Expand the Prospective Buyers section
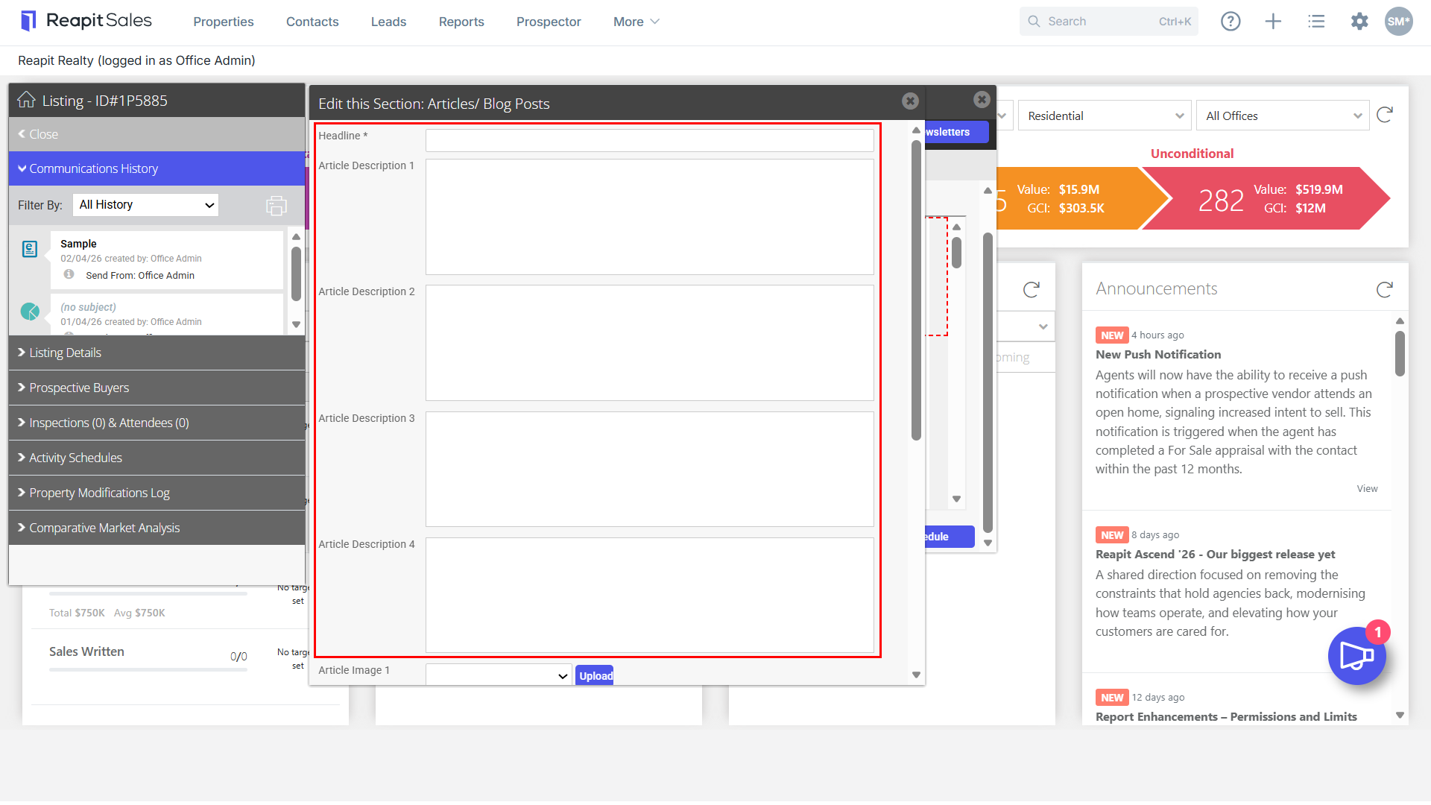Screen dimensions: 1431x805 157,388
